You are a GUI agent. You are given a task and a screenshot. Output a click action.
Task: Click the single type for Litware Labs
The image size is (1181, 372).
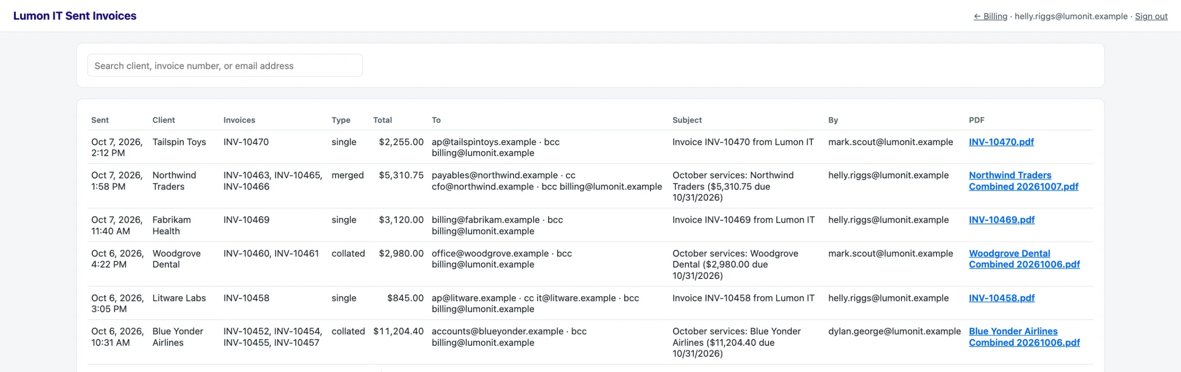pyautogui.click(x=344, y=298)
